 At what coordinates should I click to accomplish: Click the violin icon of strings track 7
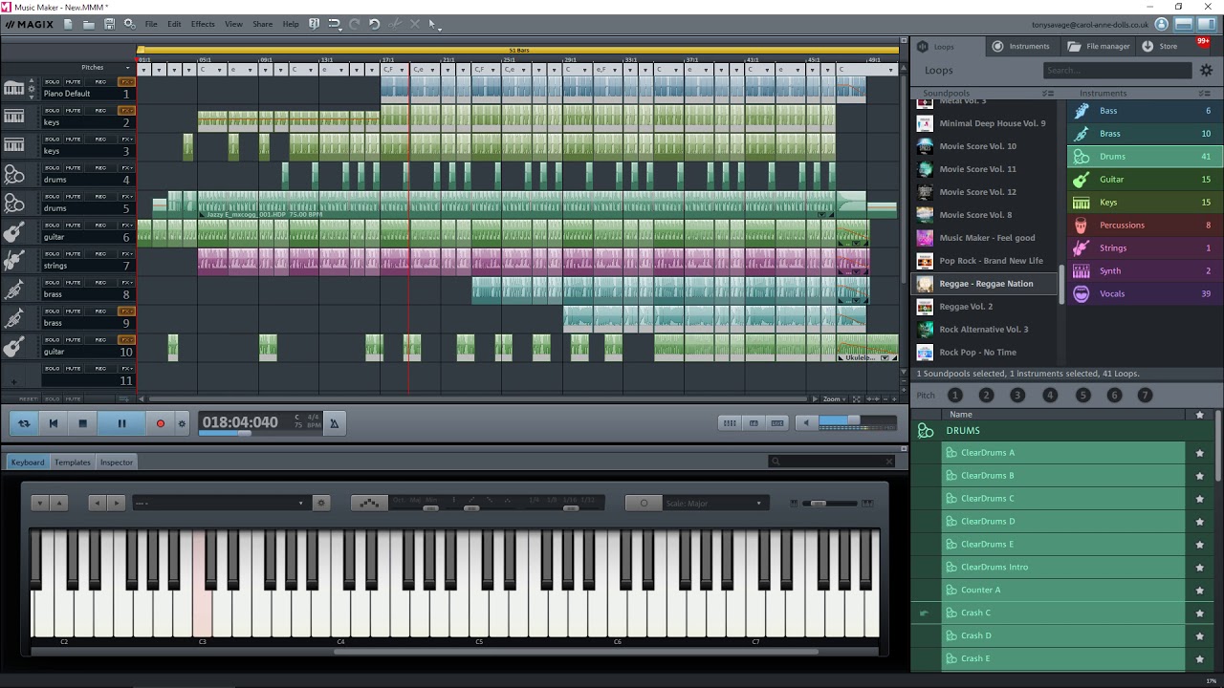click(x=14, y=261)
